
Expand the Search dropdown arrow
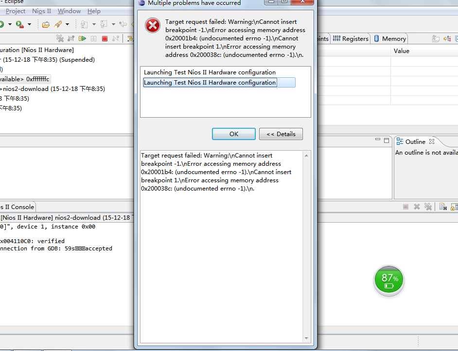tap(67, 24)
